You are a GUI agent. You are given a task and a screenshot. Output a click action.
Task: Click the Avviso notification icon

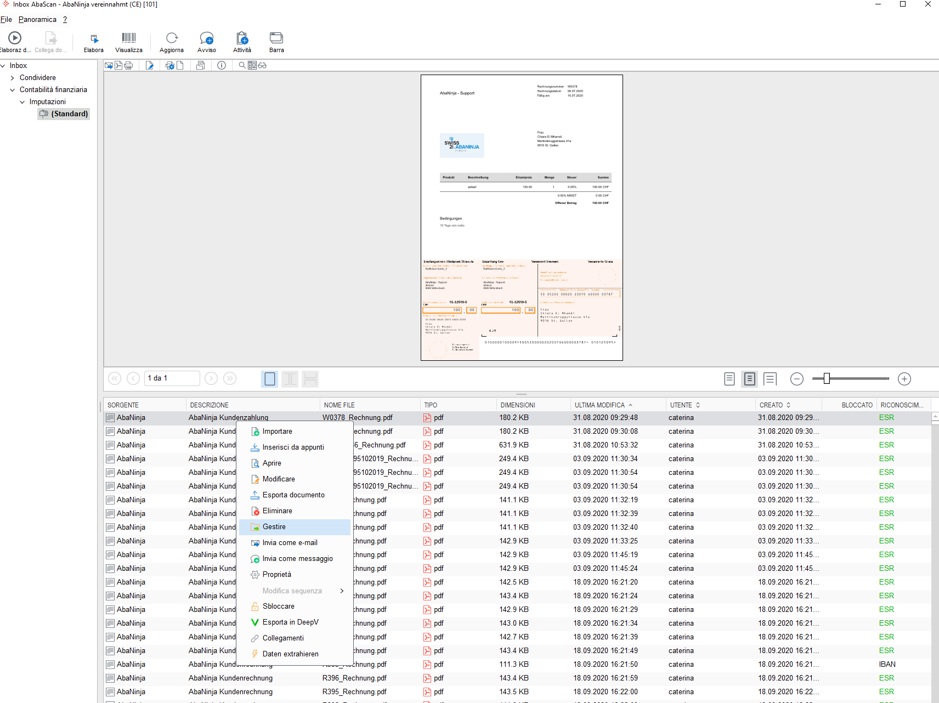pyautogui.click(x=207, y=38)
